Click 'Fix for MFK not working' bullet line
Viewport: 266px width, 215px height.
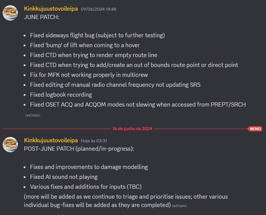(89, 75)
